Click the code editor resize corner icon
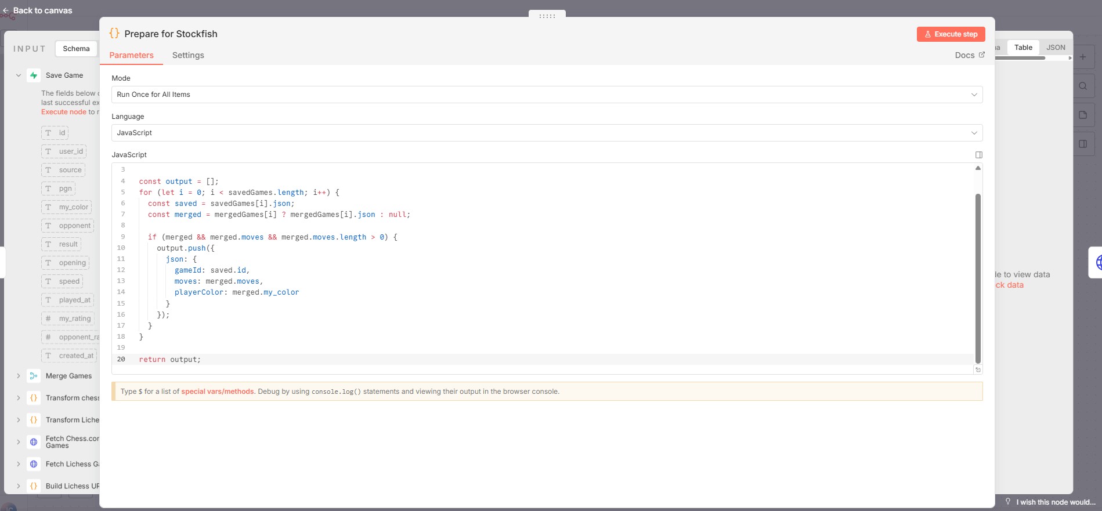 978,369
